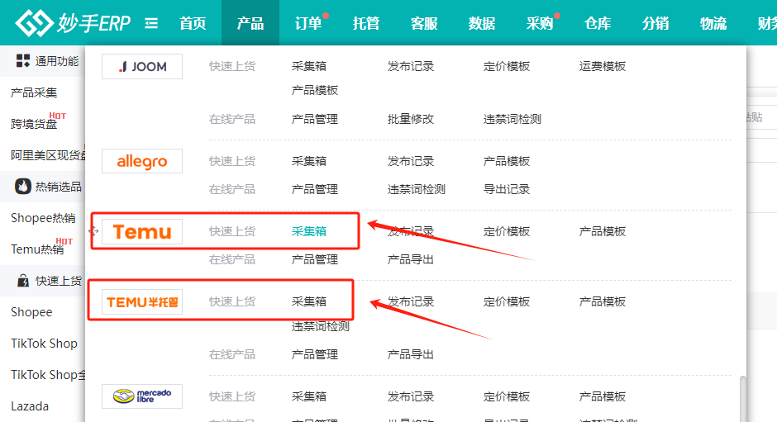Open 采集箱 in the Temu row

[309, 231]
